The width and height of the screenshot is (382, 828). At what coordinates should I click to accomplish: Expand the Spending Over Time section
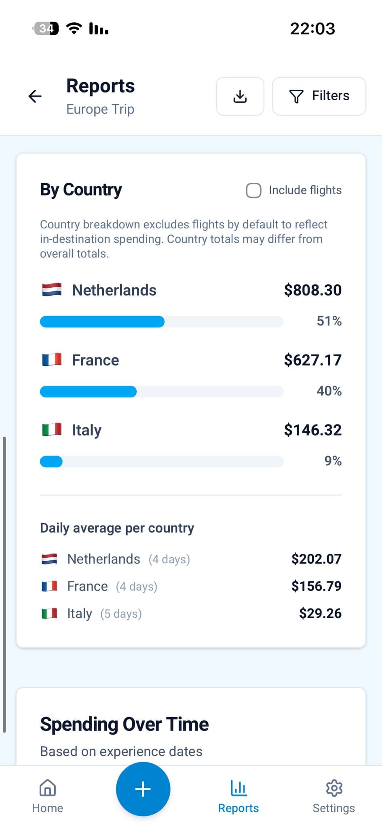point(124,724)
